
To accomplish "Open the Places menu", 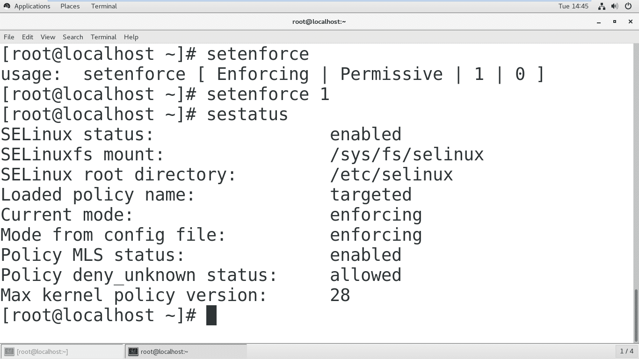I will [x=70, y=6].
